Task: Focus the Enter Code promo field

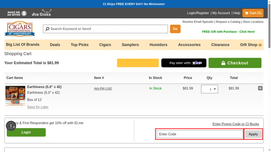Action: [x=200, y=134]
